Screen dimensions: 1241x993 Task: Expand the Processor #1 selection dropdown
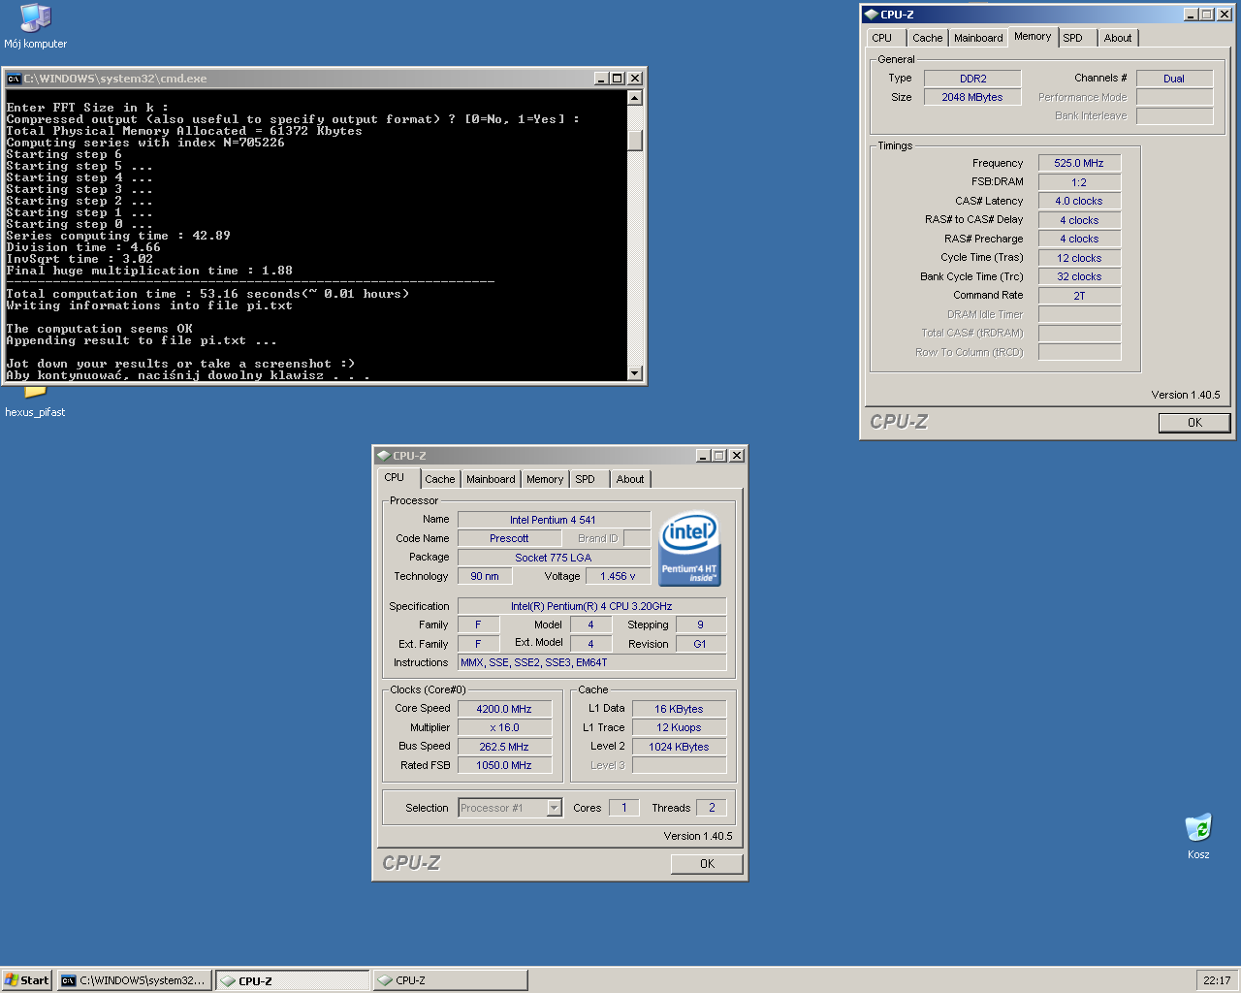click(x=555, y=808)
